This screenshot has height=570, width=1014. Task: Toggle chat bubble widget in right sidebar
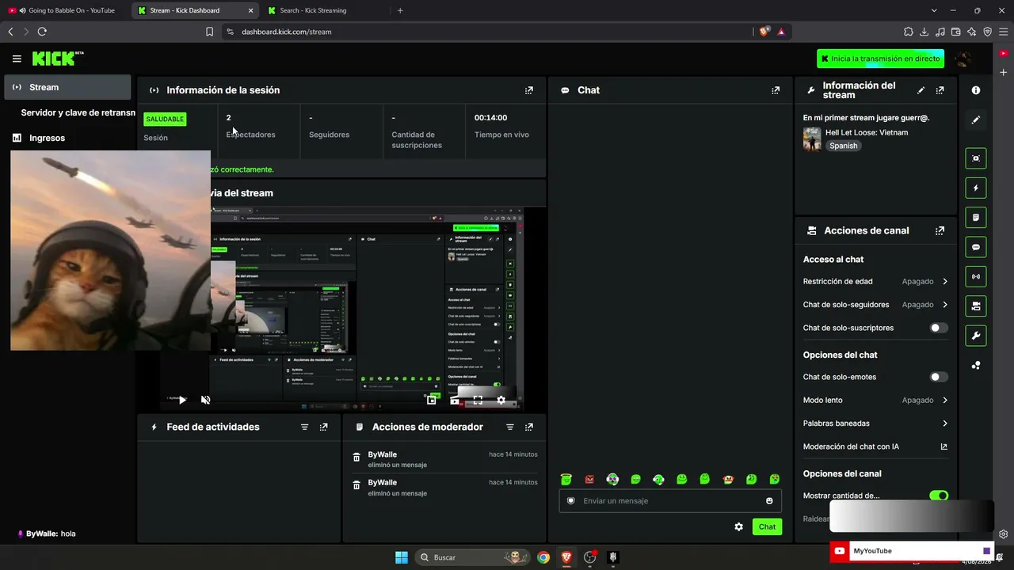tap(976, 247)
